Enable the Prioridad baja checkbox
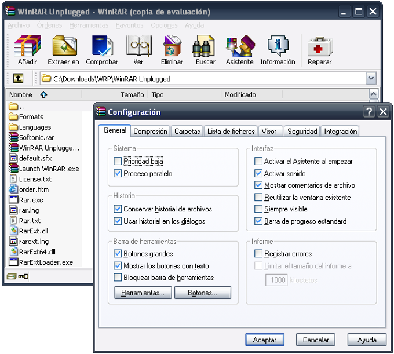Viewport: 394px width, 354px height. point(118,161)
